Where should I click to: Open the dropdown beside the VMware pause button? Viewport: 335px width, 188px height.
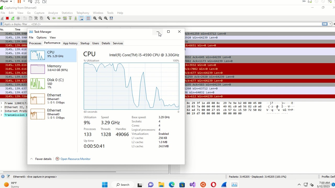pos(24,2)
